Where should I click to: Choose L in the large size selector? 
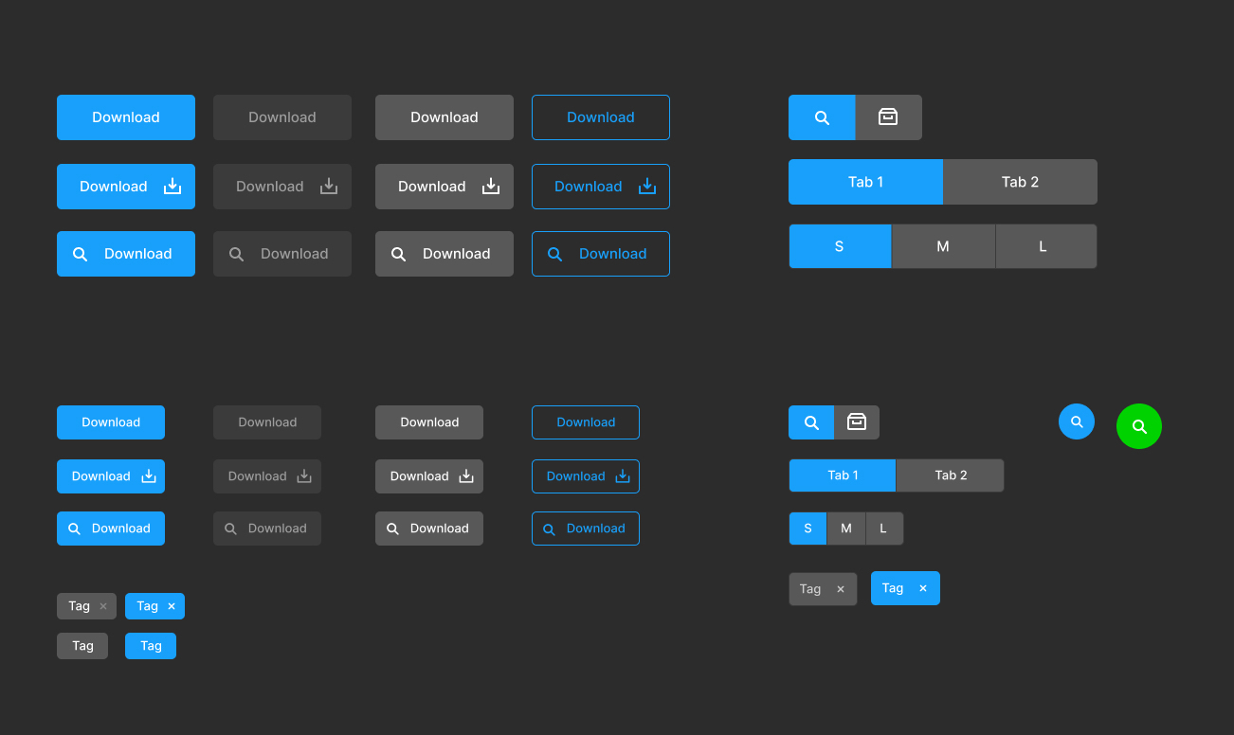(1045, 246)
